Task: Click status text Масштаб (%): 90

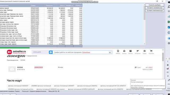Action: [x=54, y=91]
